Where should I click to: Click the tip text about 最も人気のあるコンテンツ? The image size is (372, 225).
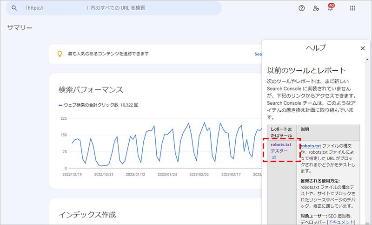107,54
